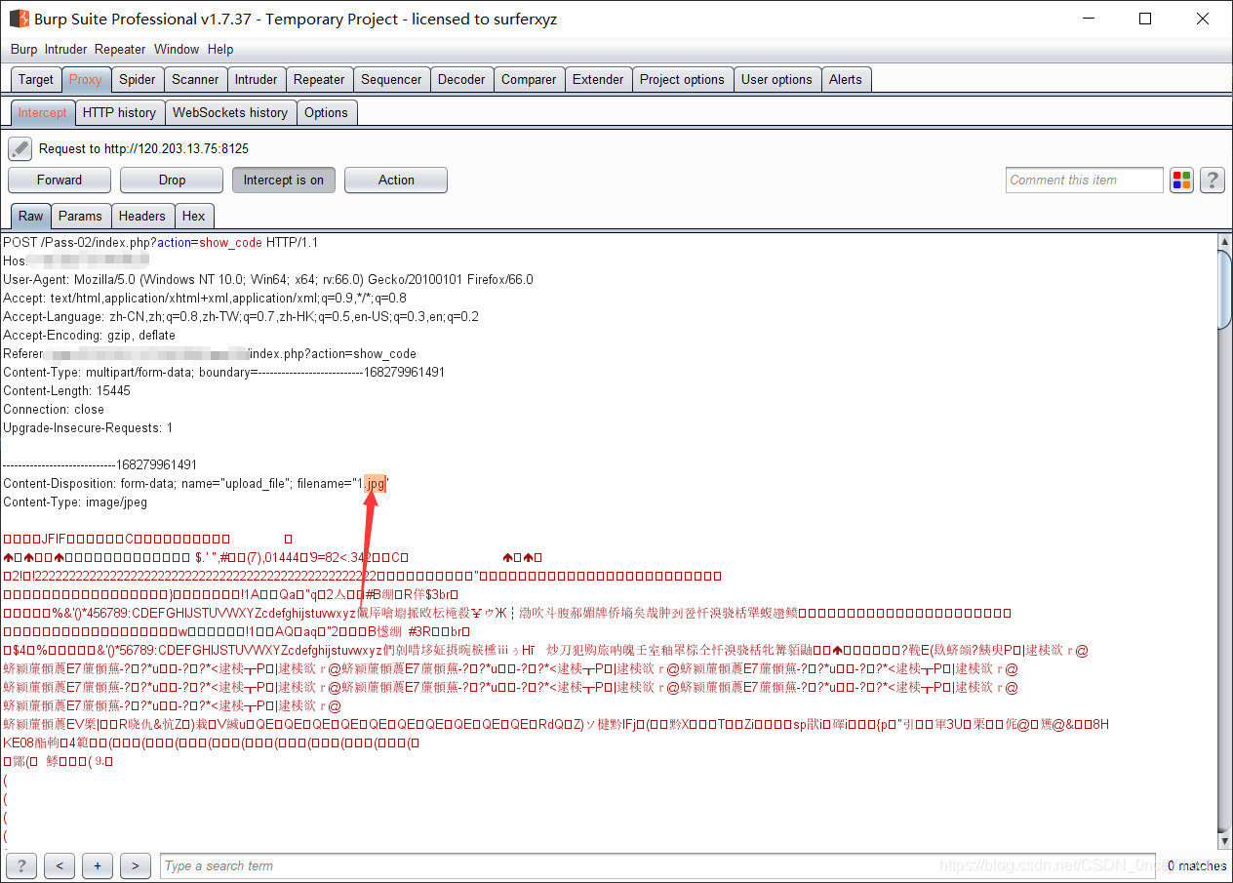Go to next search match arrow
The image size is (1233, 883).
point(136,865)
